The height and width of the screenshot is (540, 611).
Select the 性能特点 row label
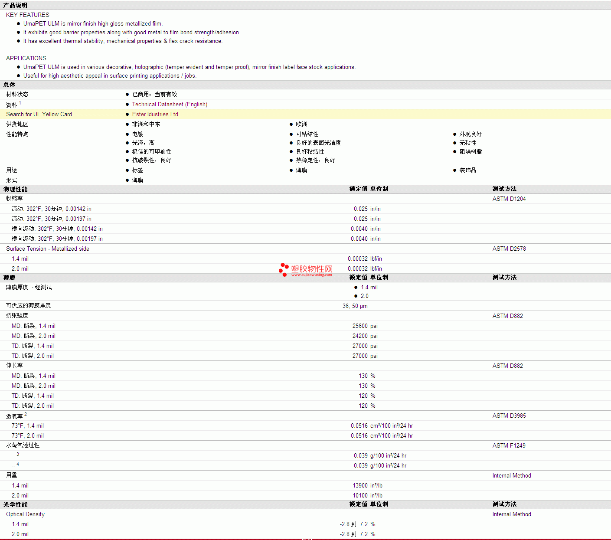pos(17,134)
